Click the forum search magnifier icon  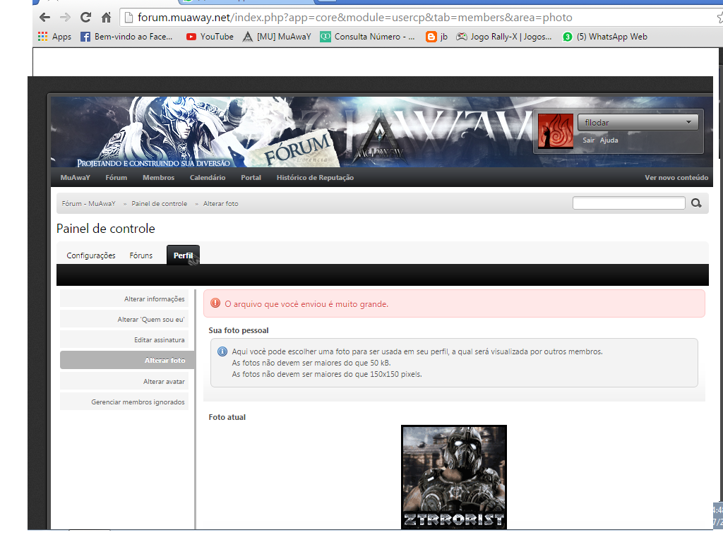click(x=696, y=203)
